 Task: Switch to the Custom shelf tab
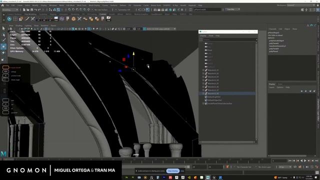102,14
